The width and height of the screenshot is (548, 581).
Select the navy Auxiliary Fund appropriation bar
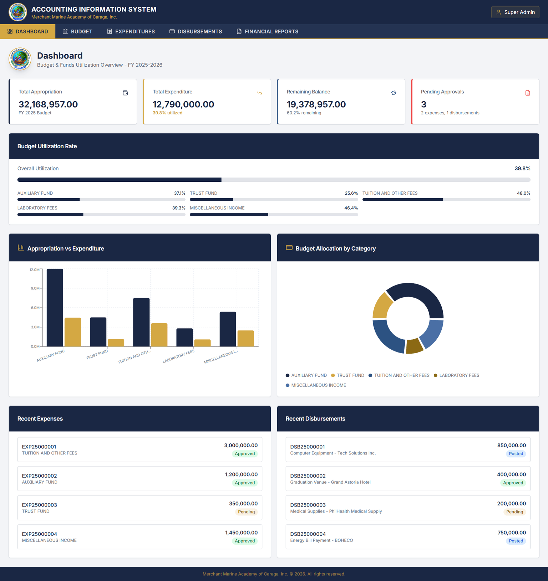tap(55, 308)
